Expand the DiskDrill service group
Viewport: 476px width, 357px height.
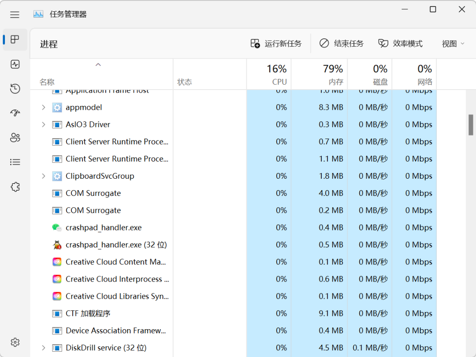[43, 348]
